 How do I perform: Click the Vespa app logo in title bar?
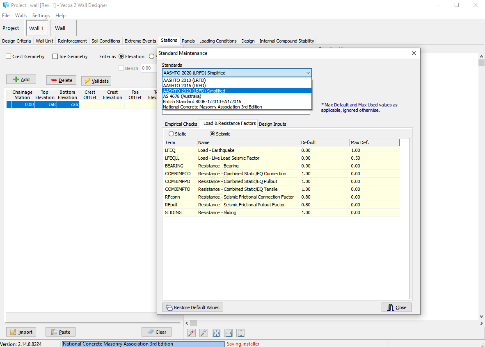tap(6, 5)
